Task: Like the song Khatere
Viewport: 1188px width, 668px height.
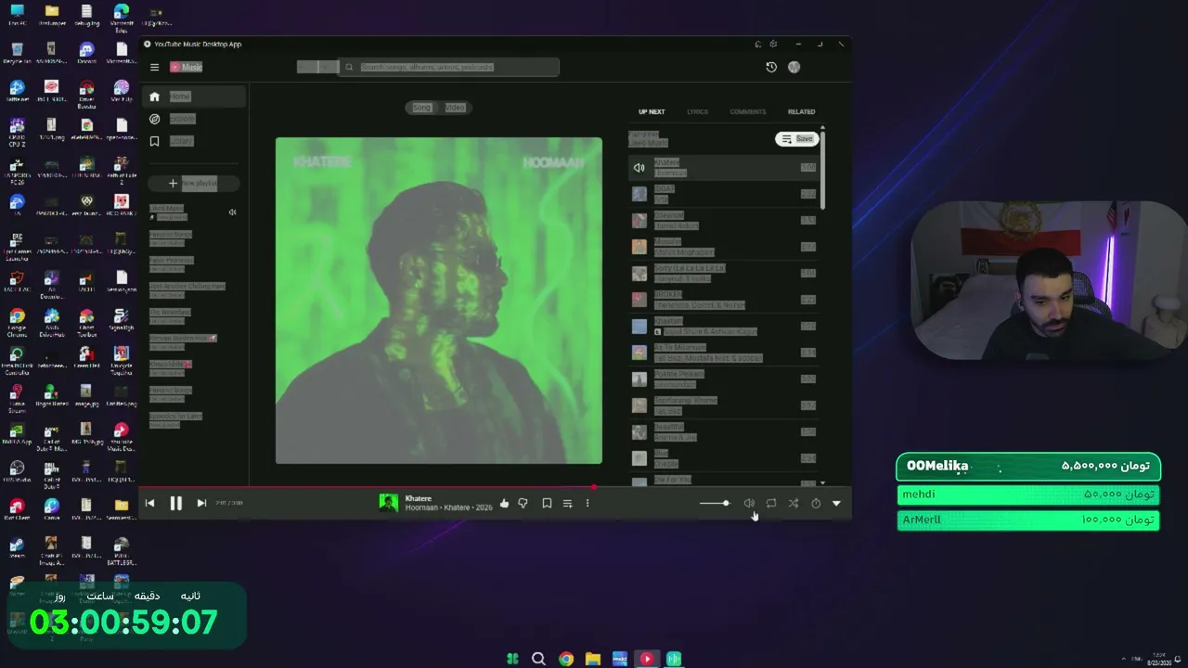Action: (x=504, y=503)
